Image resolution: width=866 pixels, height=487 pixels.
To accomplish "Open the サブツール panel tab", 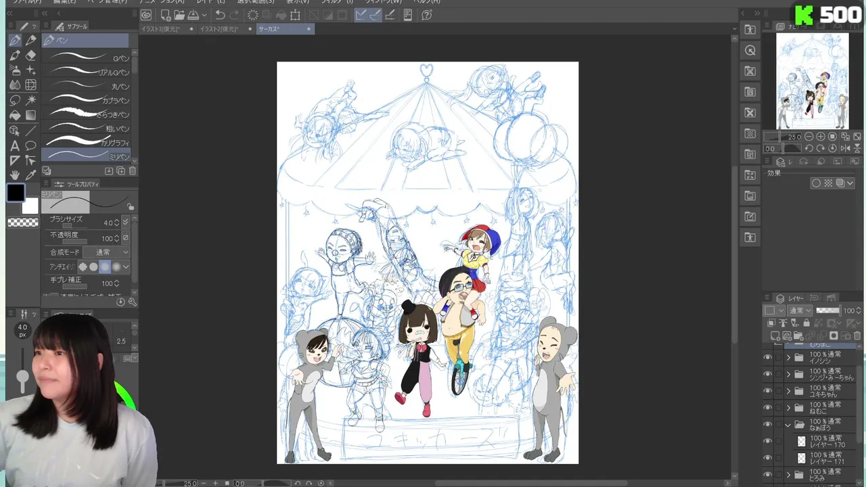I will pos(72,26).
